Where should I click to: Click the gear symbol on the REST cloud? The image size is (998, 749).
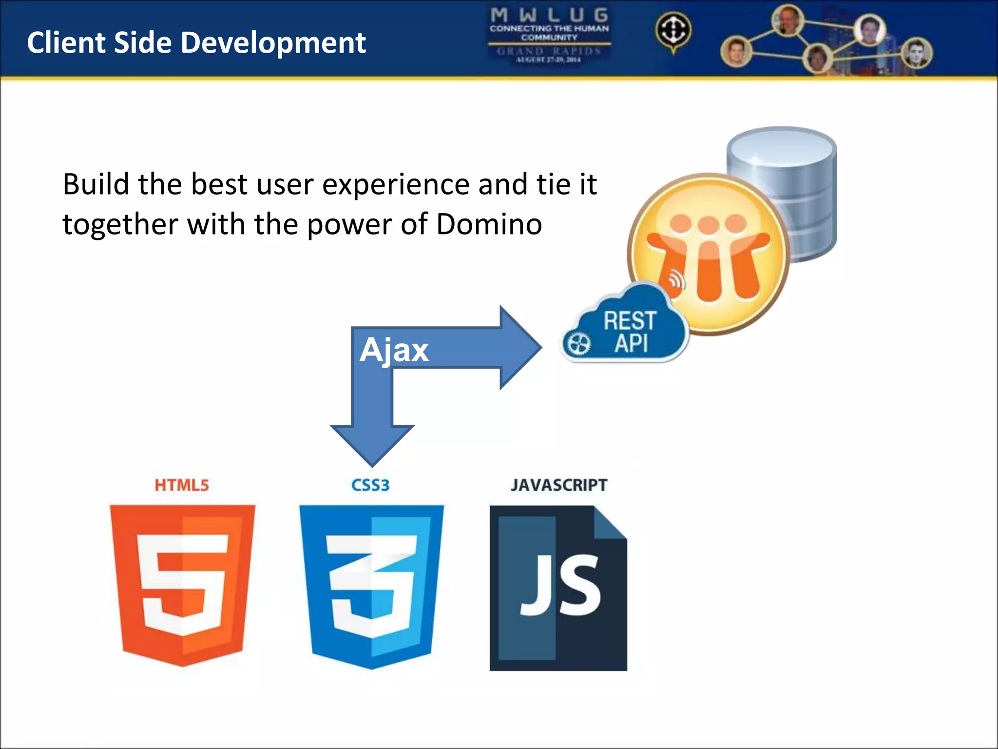(578, 343)
